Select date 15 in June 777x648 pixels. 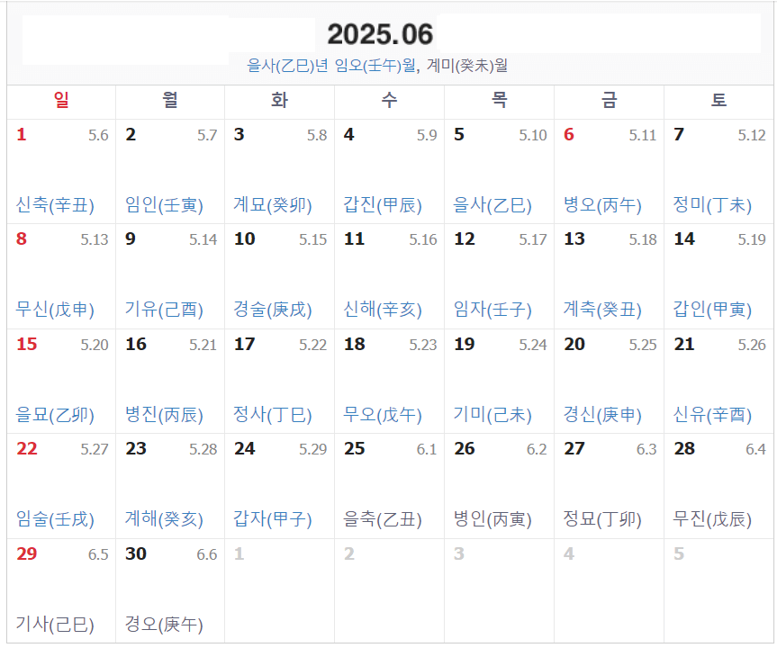27,345
